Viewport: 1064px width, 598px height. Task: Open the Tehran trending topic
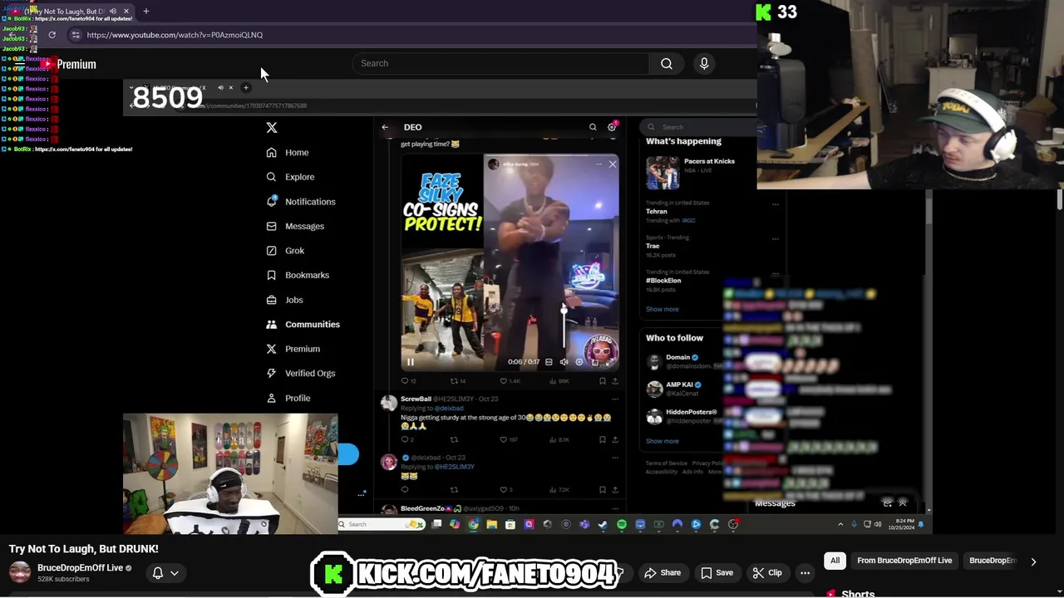657,212
